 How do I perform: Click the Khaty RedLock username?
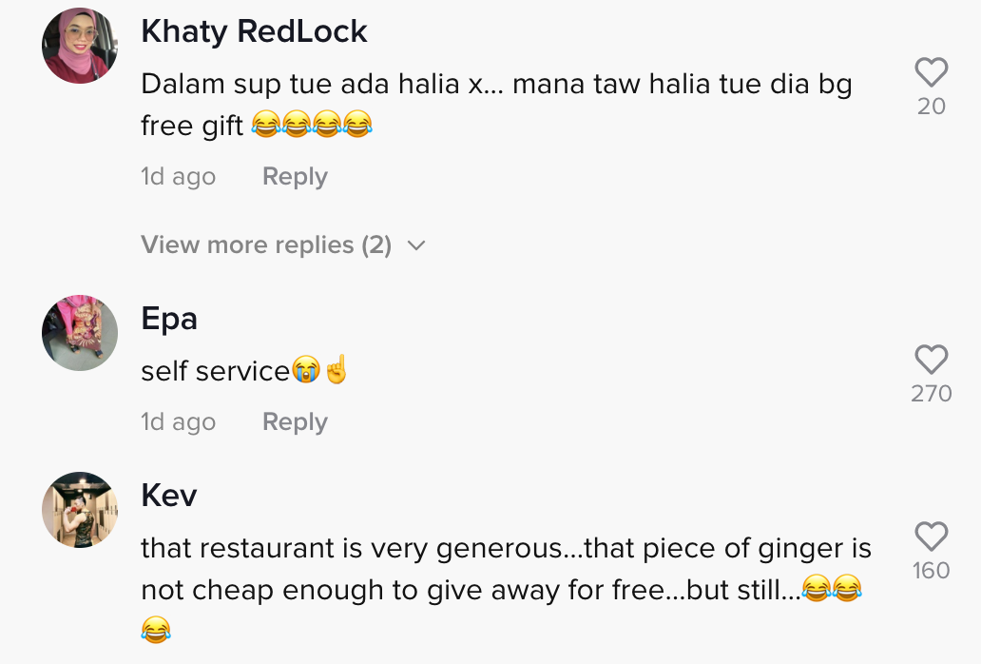[x=254, y=31]
